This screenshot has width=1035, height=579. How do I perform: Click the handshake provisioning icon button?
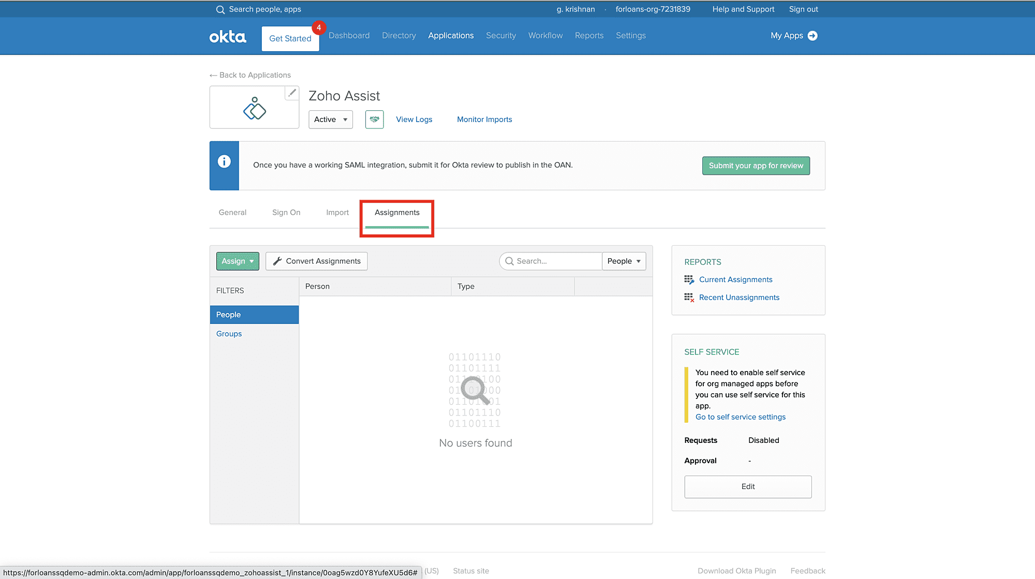[374, 120]
